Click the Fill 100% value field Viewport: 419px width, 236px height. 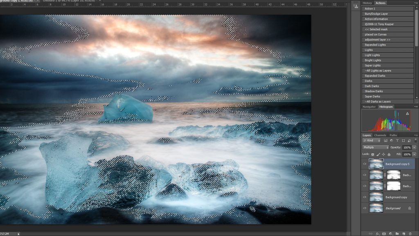tap(407, 154)
